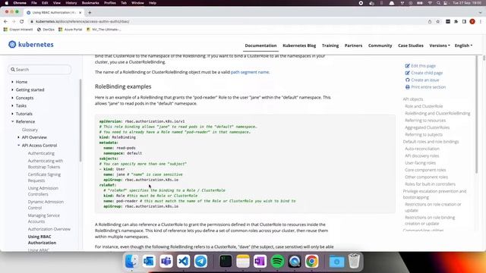Open Visual Studio Code from the dock
The image size is (486, 273).
[x=184, y=261]
